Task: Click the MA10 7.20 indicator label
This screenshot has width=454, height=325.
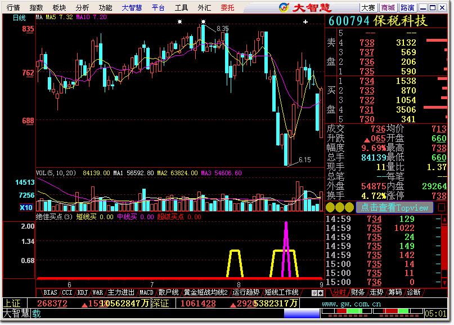Action: [91, 17]
